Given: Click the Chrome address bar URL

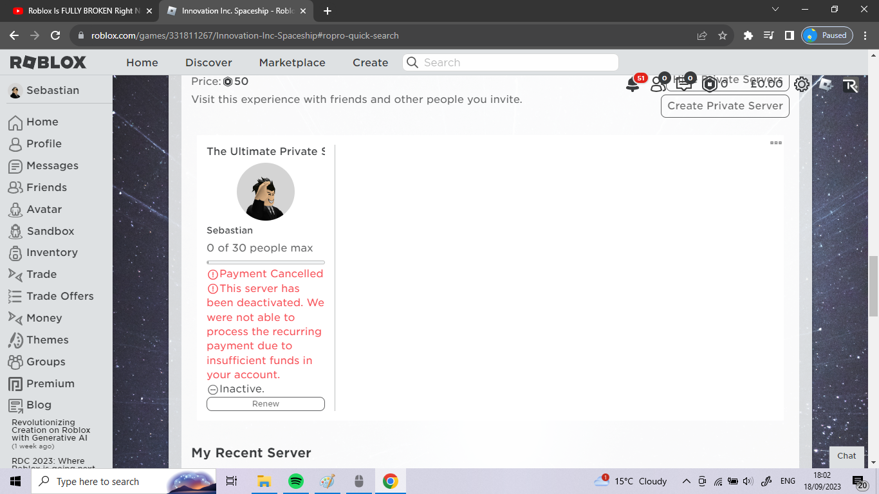Looking at the screenshot, I should coord(245,35).
